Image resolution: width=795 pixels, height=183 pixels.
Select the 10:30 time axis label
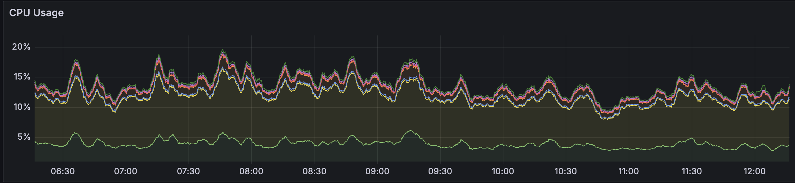(566, 171)
